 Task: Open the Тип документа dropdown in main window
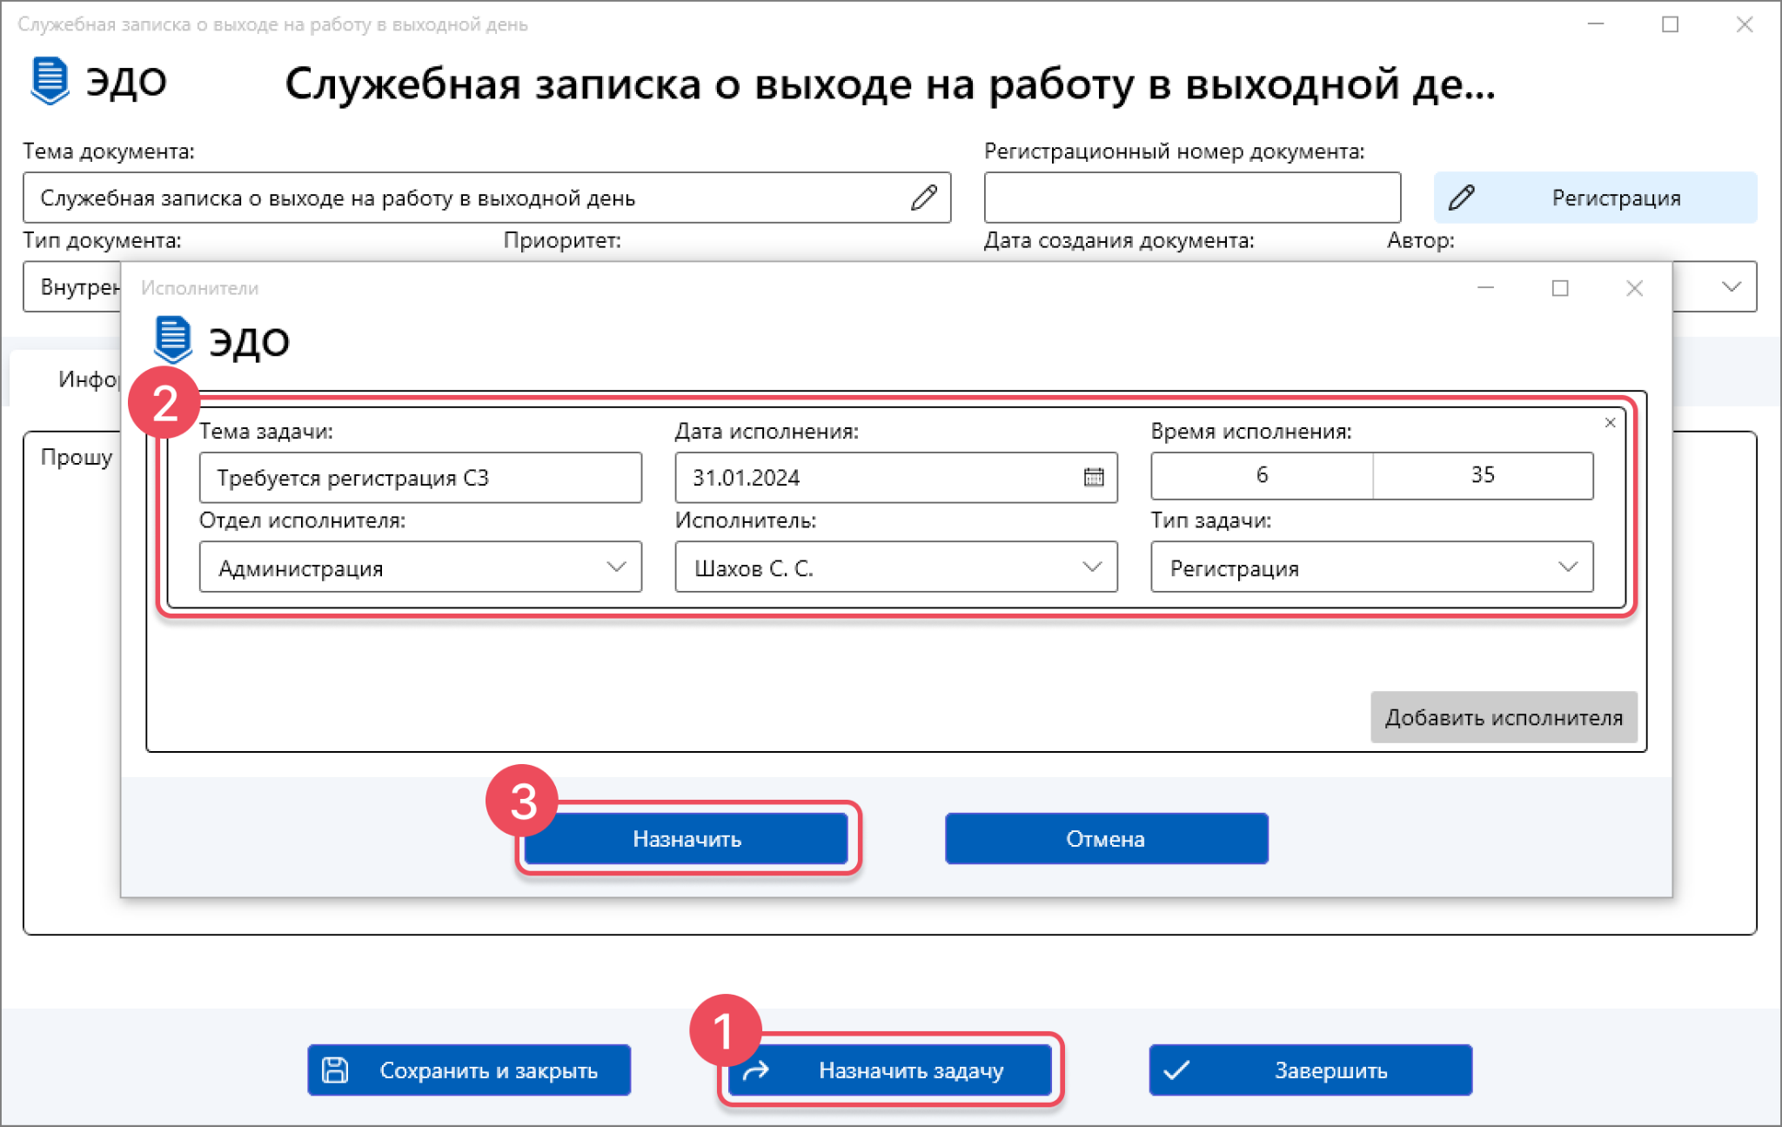click(x=72, y=286)
